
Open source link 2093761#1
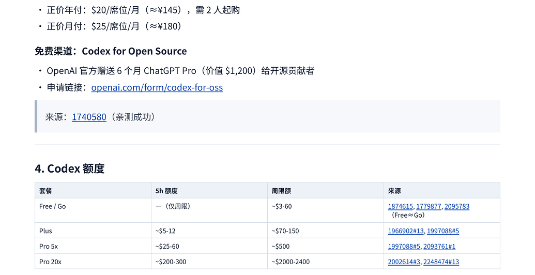click(x=439, y=247)
